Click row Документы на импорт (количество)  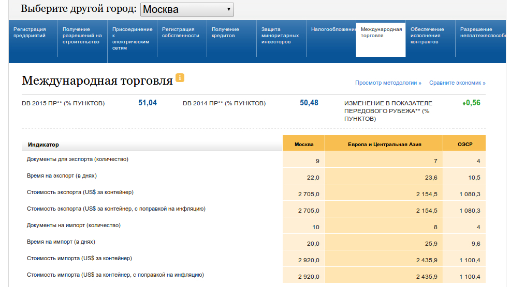point(254,226)
